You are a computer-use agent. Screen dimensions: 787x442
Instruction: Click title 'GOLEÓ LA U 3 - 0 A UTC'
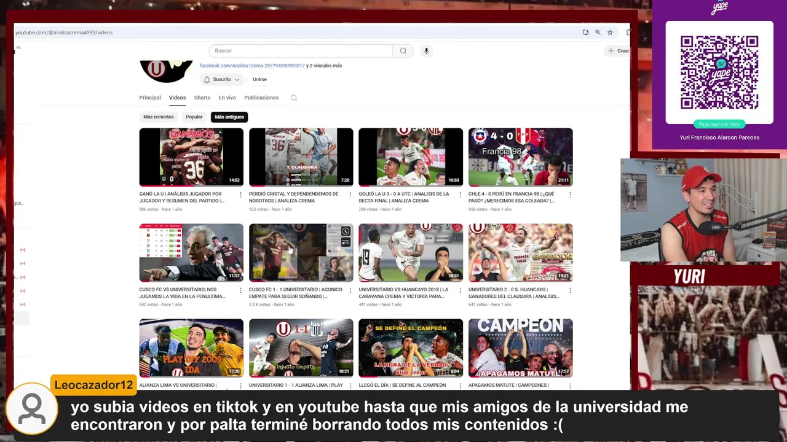coord(404,197)
